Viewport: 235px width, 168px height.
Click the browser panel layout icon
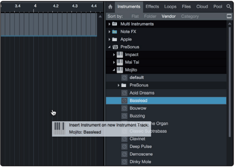[x=229, y=16]
